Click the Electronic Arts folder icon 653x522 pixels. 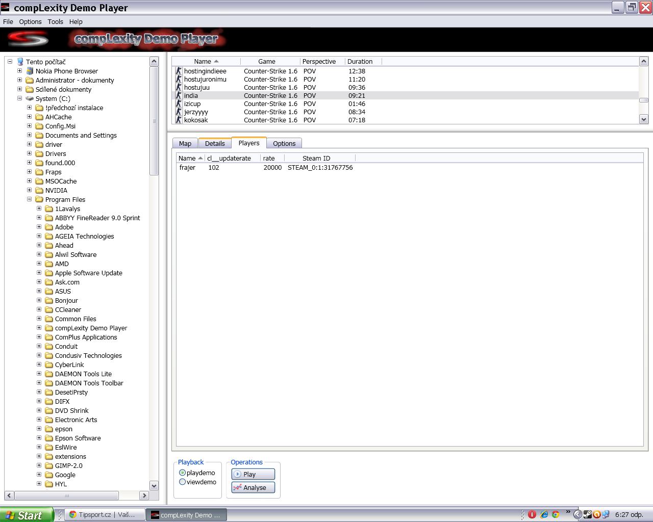(49, 420)
